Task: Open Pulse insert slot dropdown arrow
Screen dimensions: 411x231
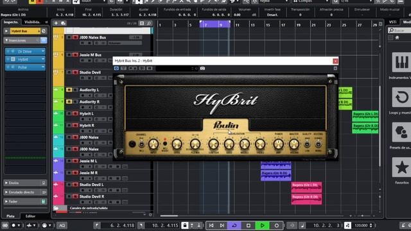Action: pos(43,67)
